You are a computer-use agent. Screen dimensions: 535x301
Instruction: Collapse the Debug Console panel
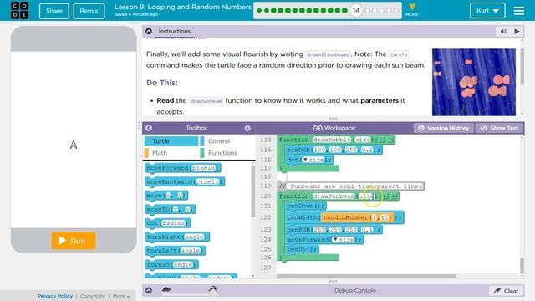(149, 290)
